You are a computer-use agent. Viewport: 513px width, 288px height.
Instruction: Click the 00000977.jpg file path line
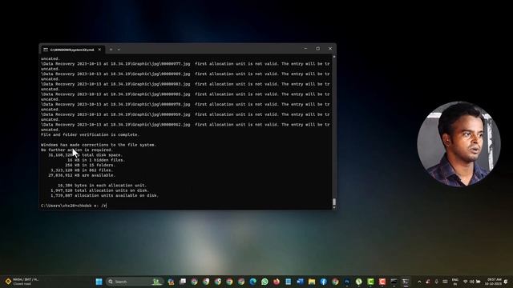tap(185, 64)
